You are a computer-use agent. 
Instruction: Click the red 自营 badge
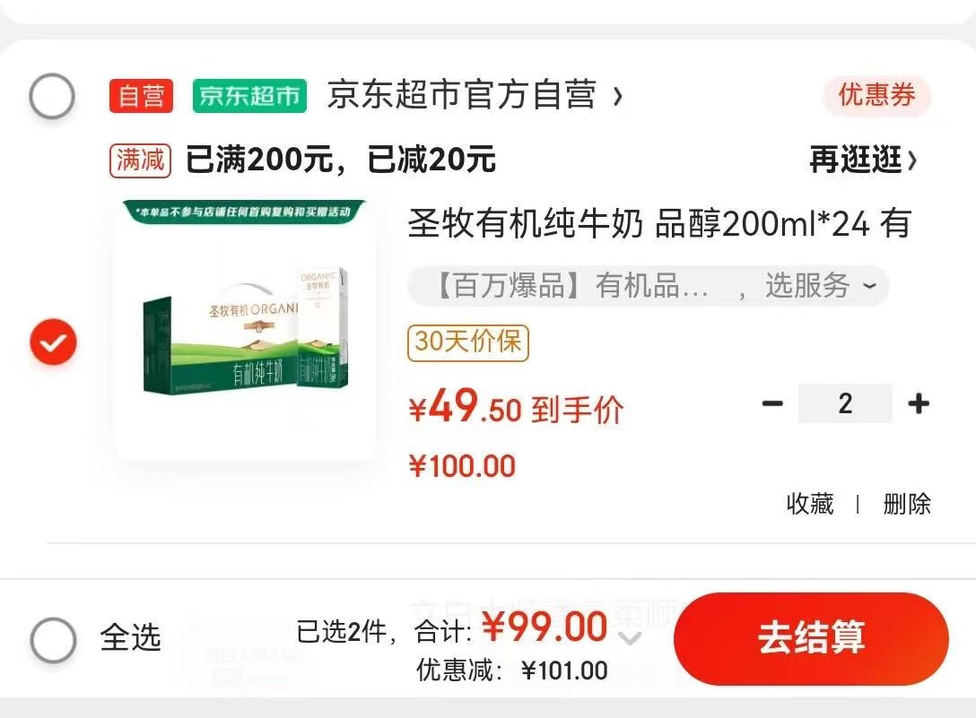(141, 96)
